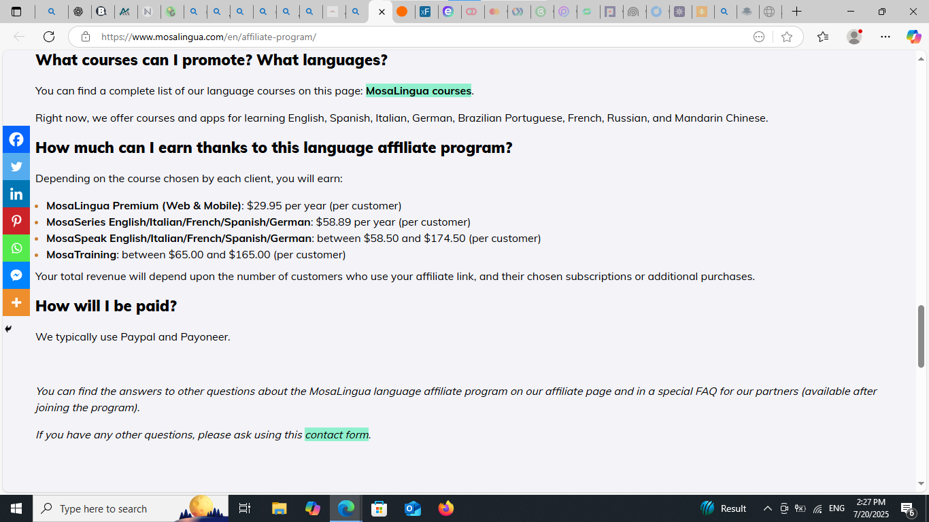
Task: Open the MosaLingua courses link
Action: point(418,90)
